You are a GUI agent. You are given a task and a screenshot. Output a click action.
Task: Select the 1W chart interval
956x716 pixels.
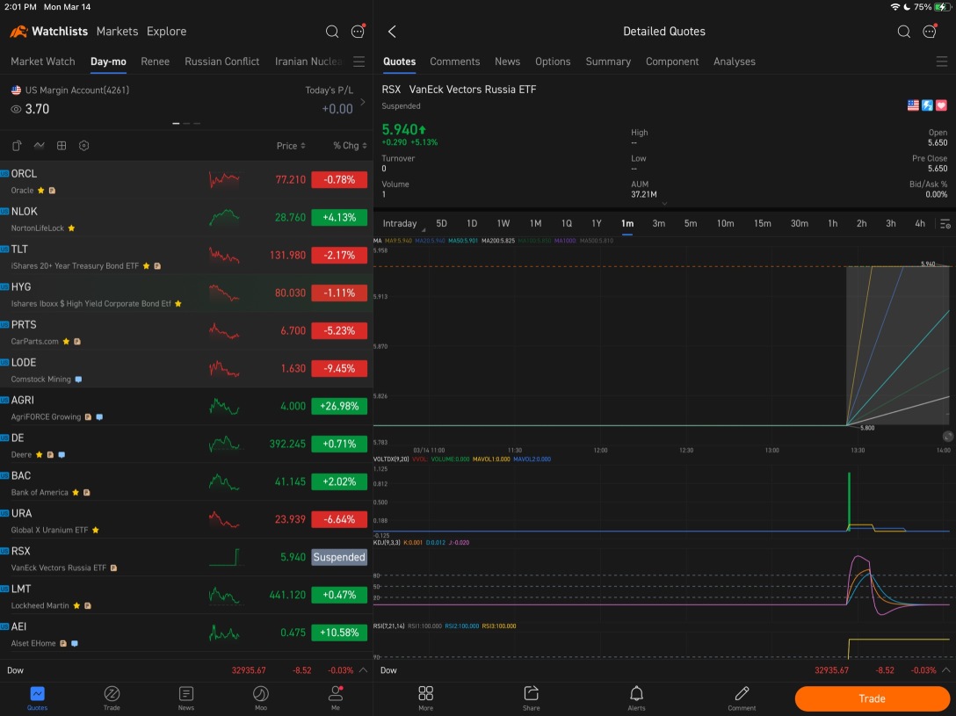(x=503, y=224)
